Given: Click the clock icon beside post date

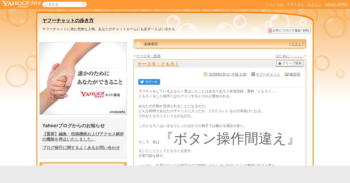Looking at the screenshot, I should point(205,74).
